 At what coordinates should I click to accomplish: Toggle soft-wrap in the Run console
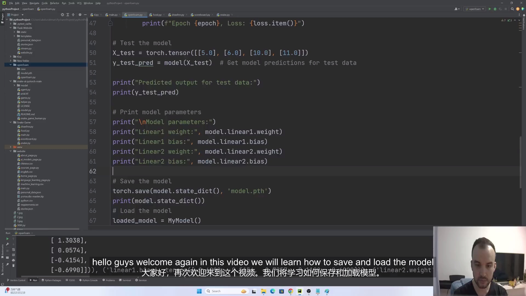[13, 250]
